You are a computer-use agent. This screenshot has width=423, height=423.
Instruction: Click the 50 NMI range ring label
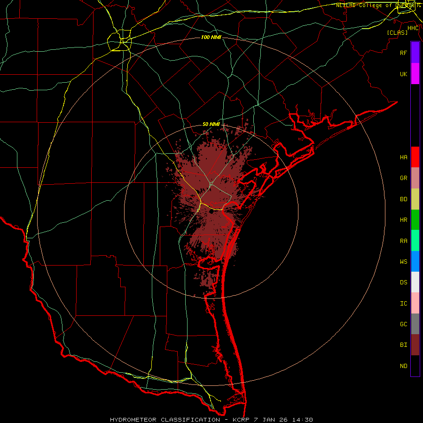click(211, 125)
